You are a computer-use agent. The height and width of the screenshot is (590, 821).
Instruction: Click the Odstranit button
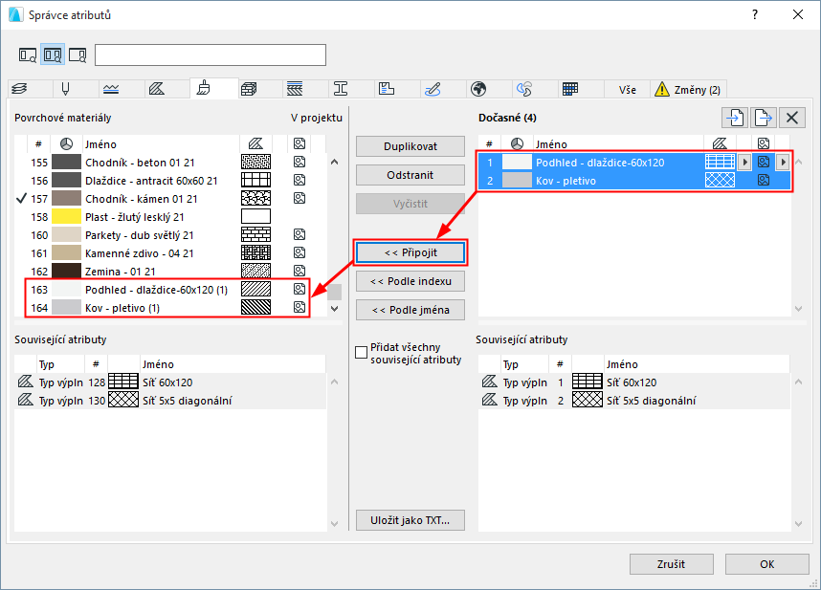(410, 175)
